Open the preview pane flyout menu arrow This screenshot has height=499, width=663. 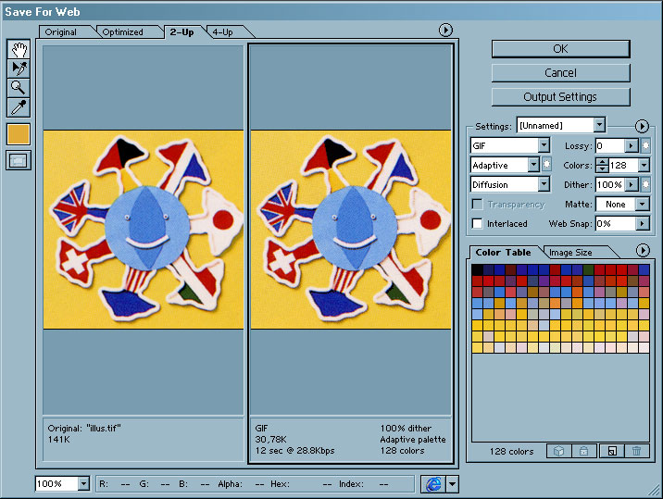coord(445,30)
